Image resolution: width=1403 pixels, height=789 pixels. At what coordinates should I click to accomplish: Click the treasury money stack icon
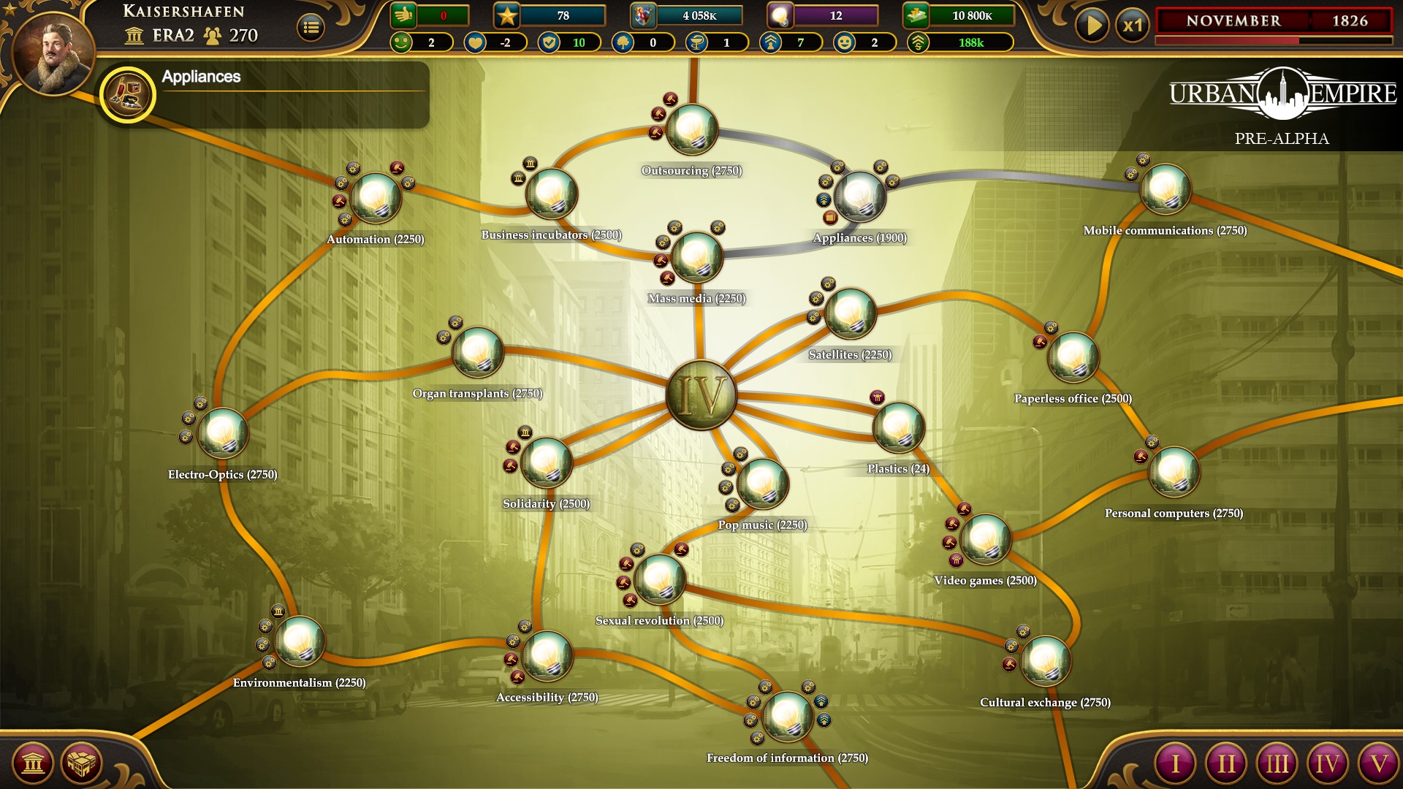tap(915, 16)
